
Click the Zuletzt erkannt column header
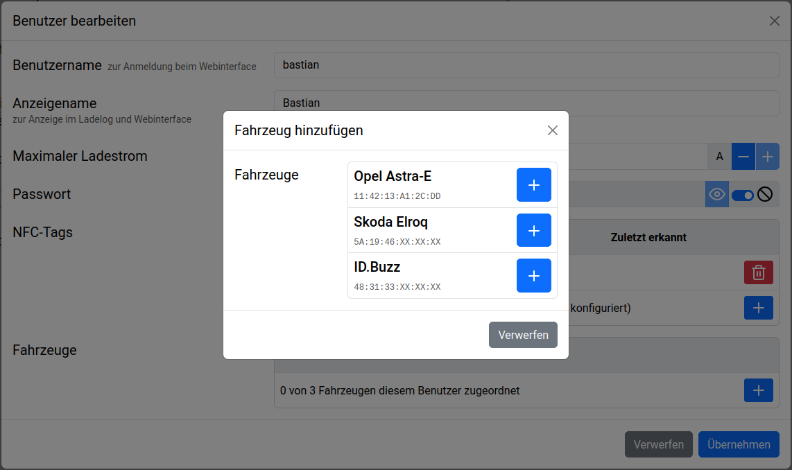point(648,237)
